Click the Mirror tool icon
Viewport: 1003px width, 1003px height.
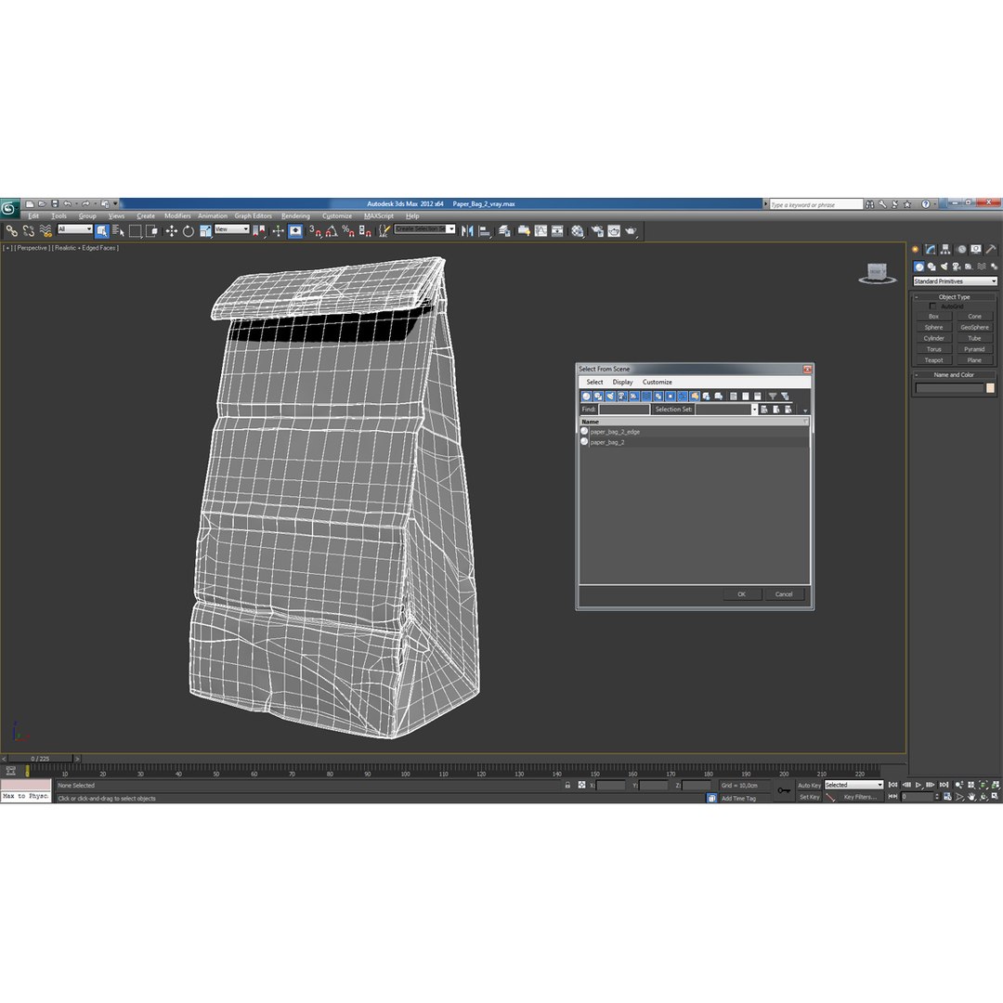[467, 231]
